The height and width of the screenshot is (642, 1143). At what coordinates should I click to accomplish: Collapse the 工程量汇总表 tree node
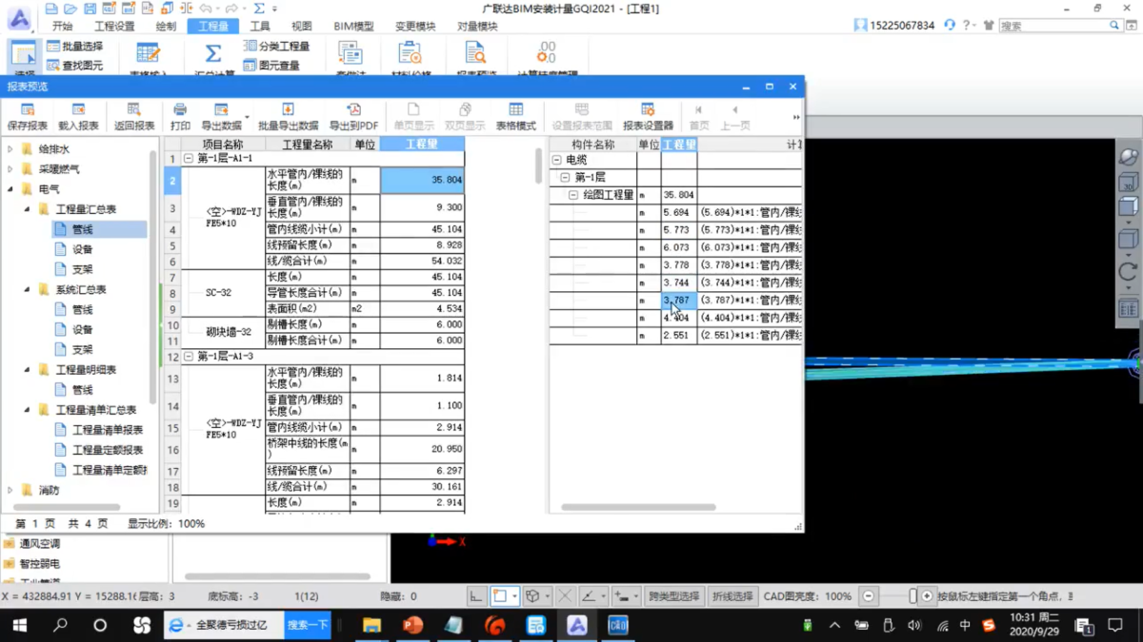pyautogui.click(x=27, y=209)
